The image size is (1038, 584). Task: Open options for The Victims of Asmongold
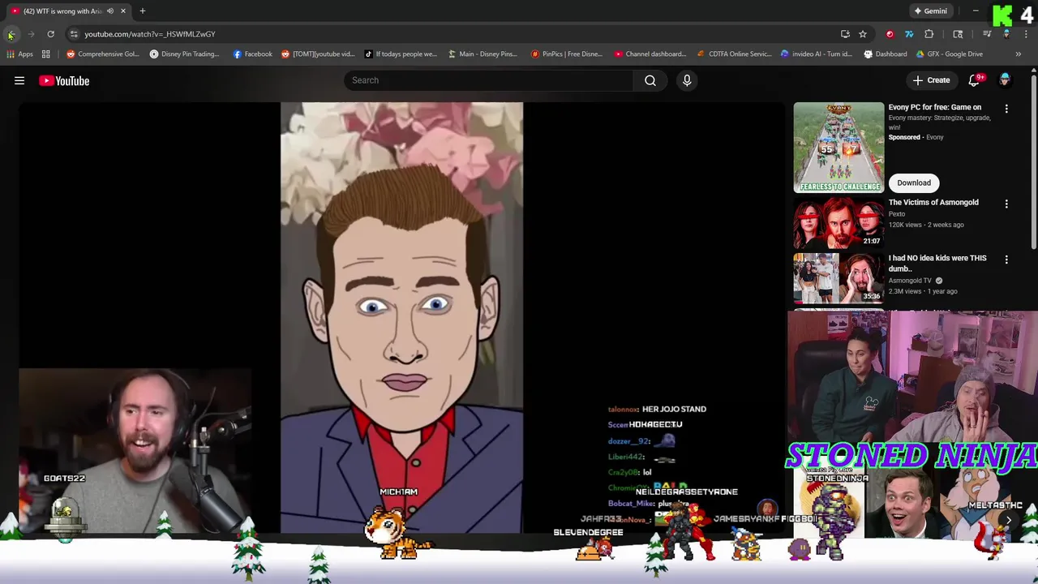[x=1006, y=204]
